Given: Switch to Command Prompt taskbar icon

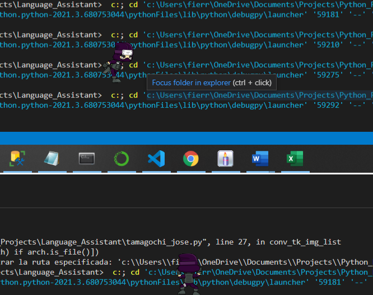Looking at the screenshot, I should (87, 159).
